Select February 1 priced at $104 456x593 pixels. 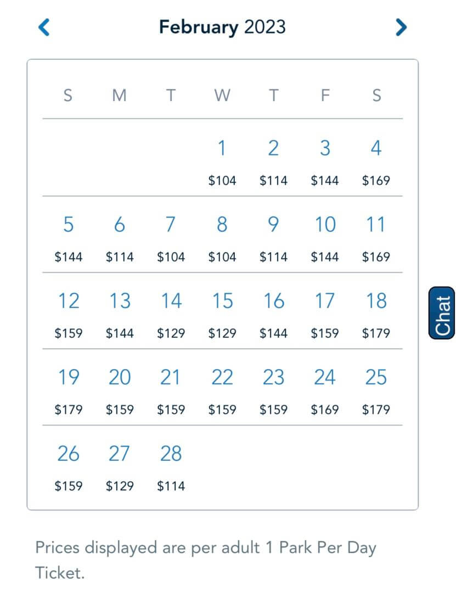click(x=222, y=161)
